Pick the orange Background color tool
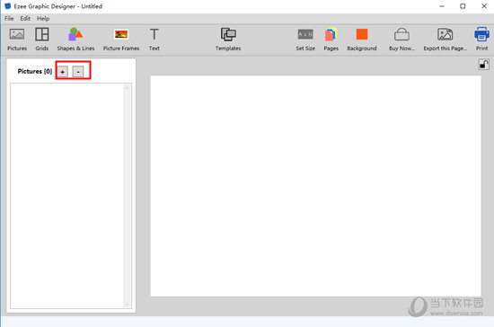Viewport: 494px width, 327px height. pos(362,40)
